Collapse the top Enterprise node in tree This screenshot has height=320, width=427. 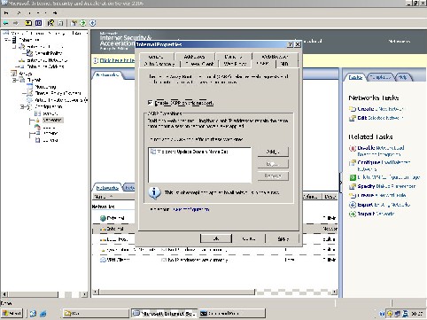click(x=7, y=40)
